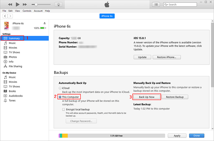Viewport: 214px width, 141px height.
Task: Open the Account menu
Action: [x=38, y=11]
